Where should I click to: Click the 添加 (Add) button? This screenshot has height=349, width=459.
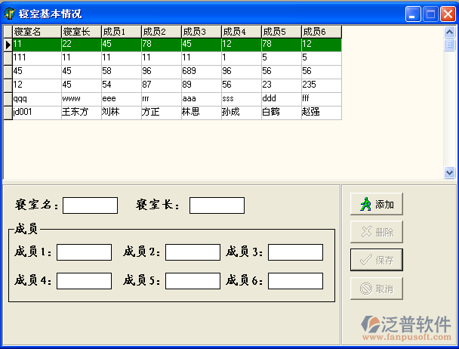click(376, 204)
